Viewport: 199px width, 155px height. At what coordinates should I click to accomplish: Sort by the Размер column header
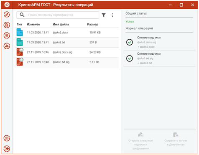pos(93,24)
